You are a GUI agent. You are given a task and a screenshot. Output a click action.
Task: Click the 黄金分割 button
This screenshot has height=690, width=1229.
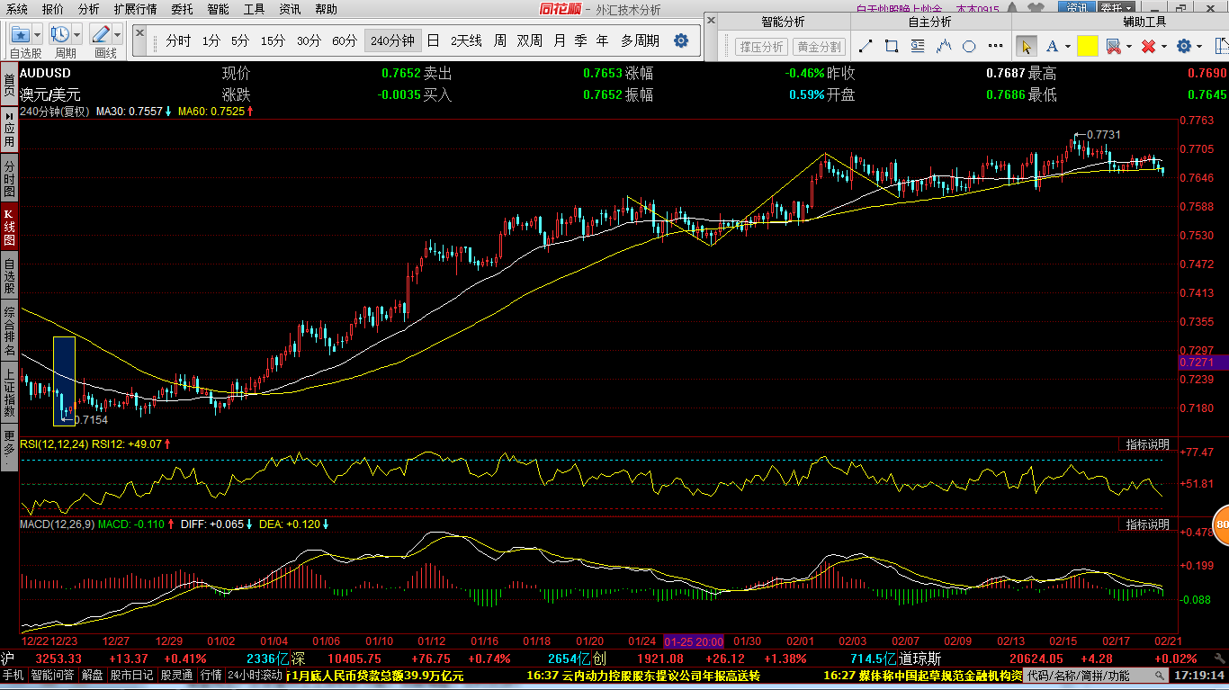click(819, 47)
